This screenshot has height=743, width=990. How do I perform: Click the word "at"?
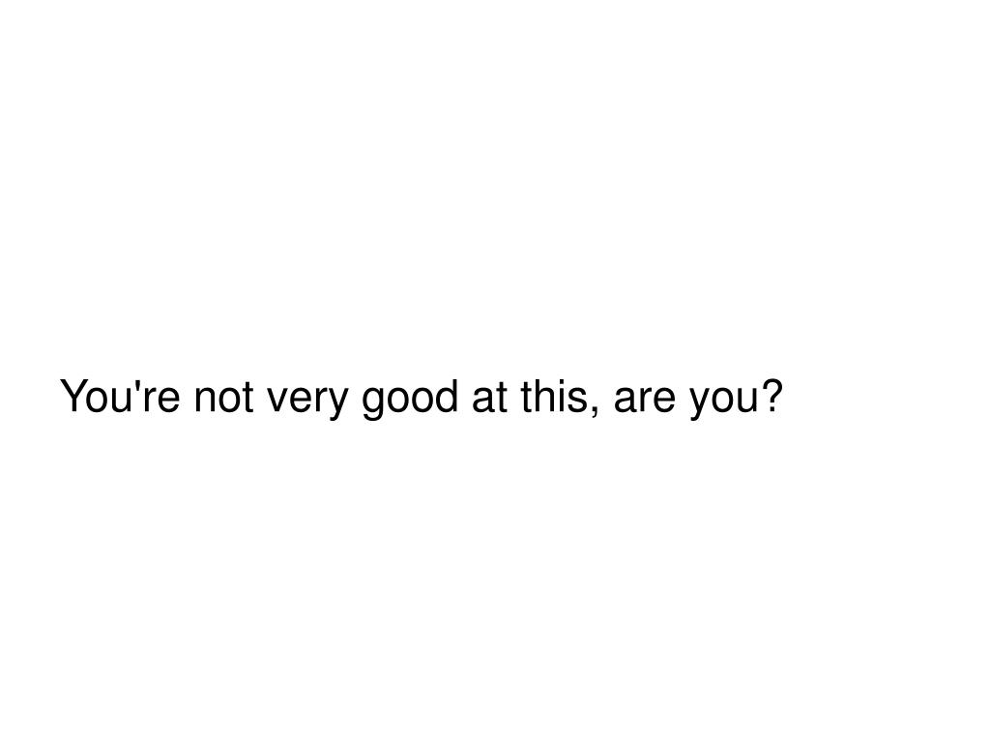[x=489, y=398]
